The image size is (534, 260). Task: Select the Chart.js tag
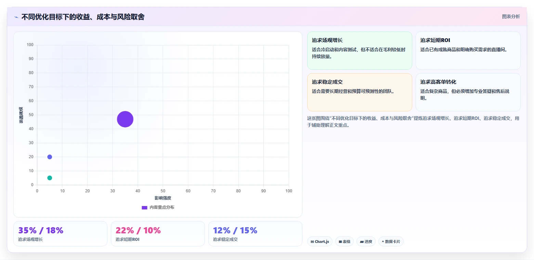320,242
